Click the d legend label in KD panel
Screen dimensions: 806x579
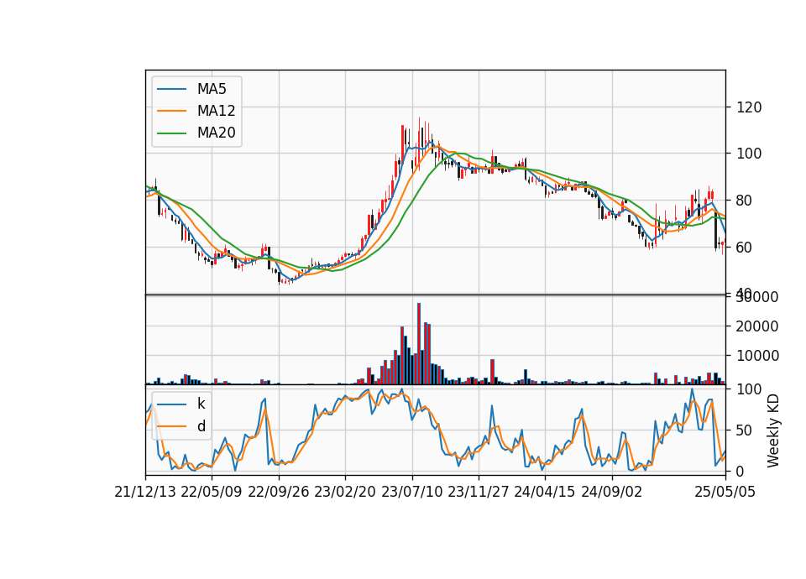(x=201, y=426)
